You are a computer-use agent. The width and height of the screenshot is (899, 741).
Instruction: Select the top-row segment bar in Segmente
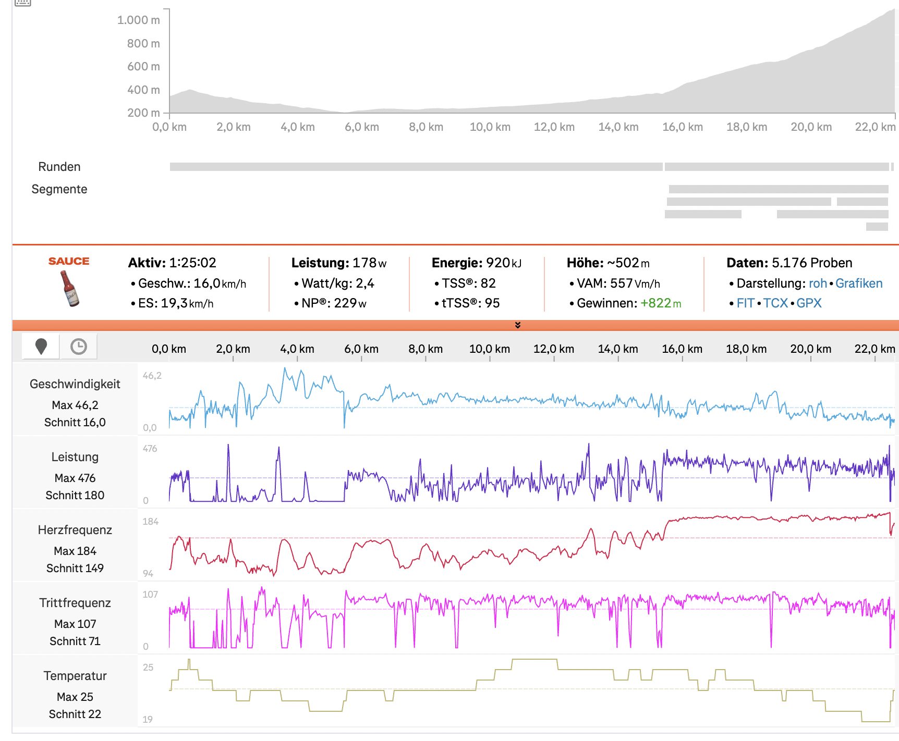tap(779, 189)
